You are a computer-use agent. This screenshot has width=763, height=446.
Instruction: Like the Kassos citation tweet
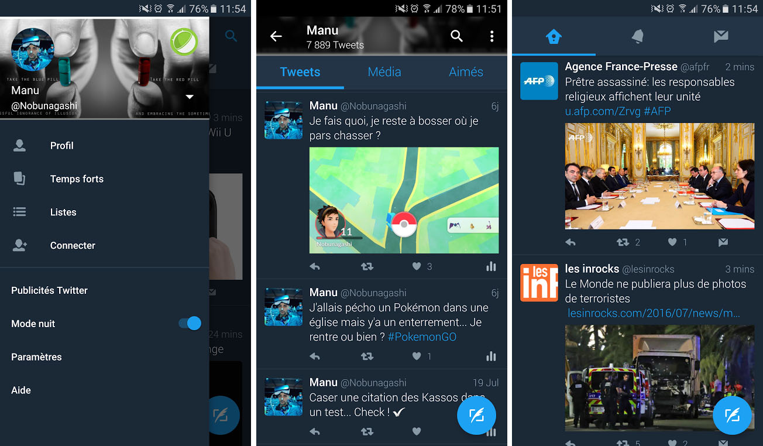[417, 431]
